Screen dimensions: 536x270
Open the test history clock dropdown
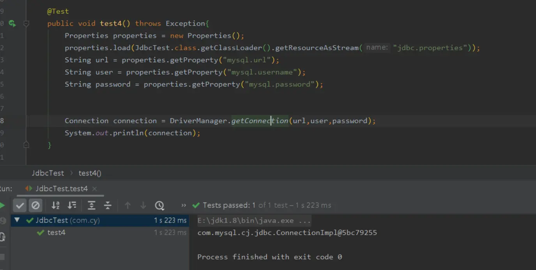pos(159,205)
